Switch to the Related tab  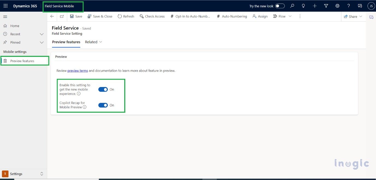[91, 42]
